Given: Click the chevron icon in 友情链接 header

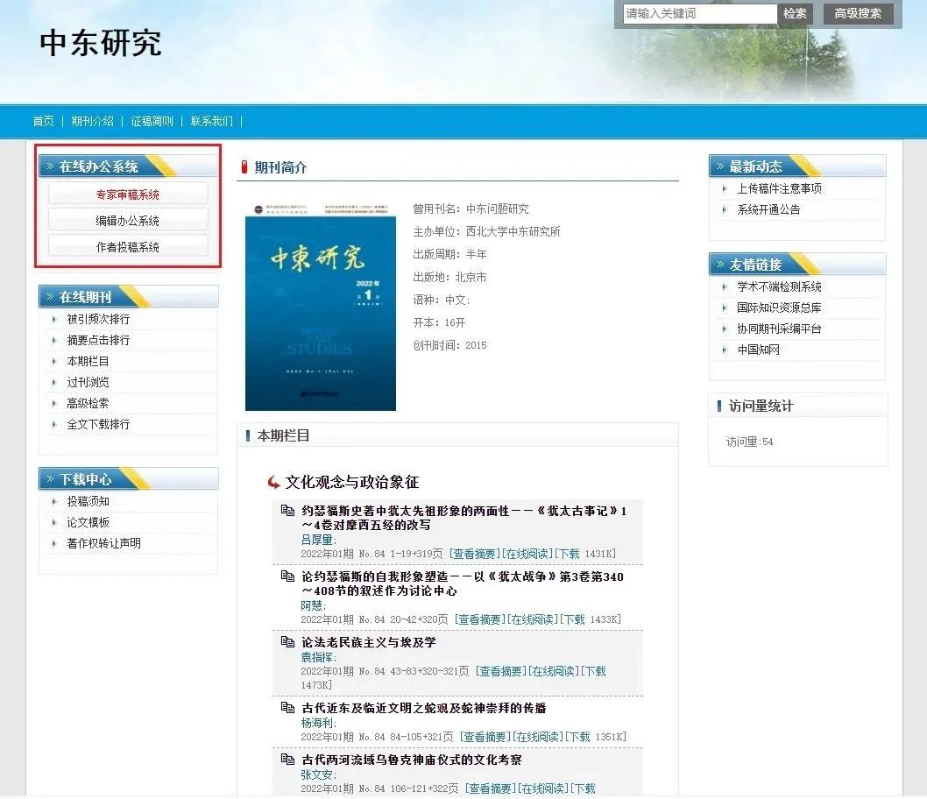Looking at the screenshot, I should (x=720, y=265).
